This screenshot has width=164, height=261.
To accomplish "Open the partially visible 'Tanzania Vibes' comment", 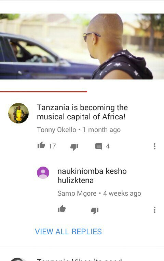I will pos(80,259).
